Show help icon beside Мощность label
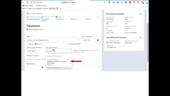 tap(116, 26)
